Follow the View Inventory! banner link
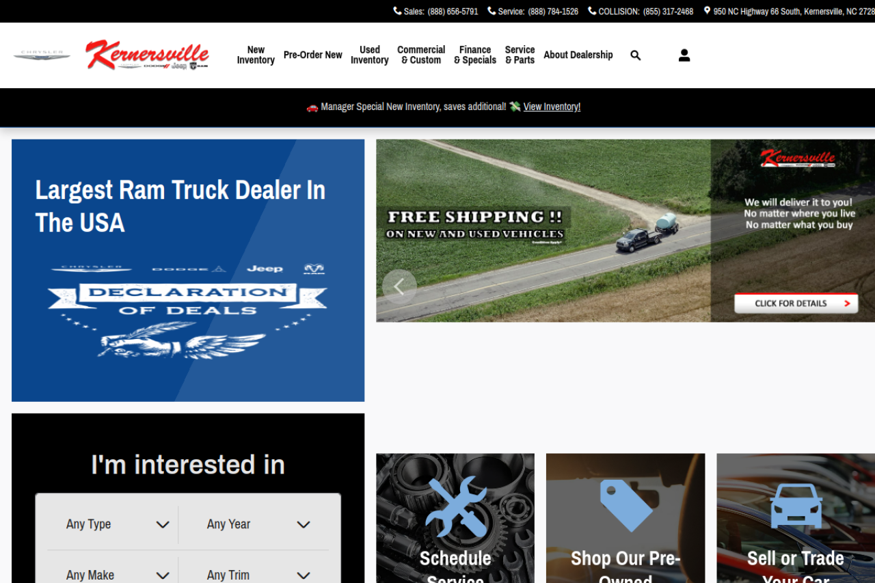 point(552,107)
